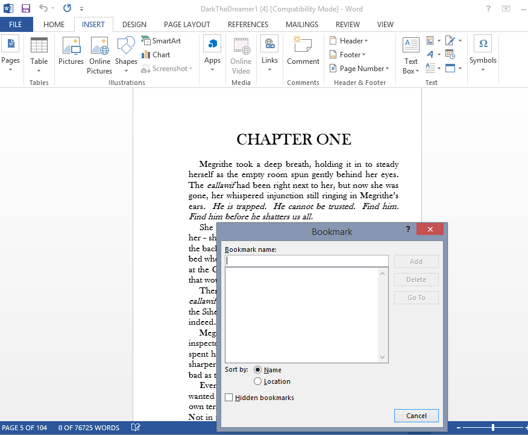Select the Name sort radio button
Viewport: 528px width, 435px height.
pyautogui.click(x=258, y=370)
